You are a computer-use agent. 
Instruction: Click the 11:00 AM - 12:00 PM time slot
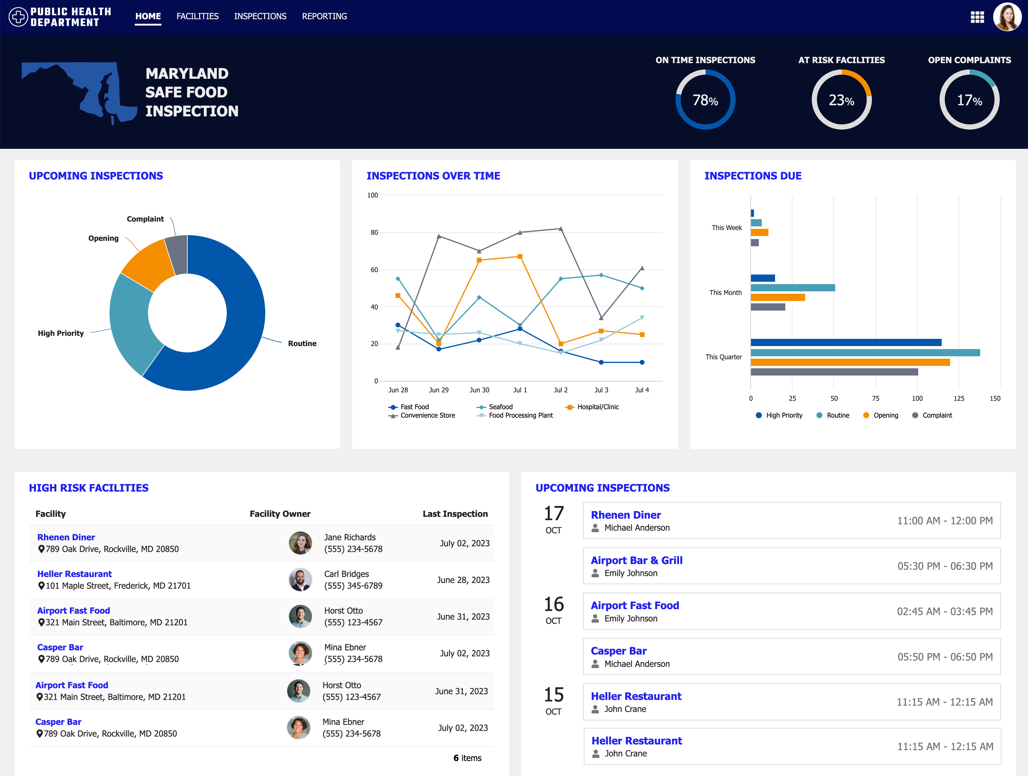pos(945,520)
